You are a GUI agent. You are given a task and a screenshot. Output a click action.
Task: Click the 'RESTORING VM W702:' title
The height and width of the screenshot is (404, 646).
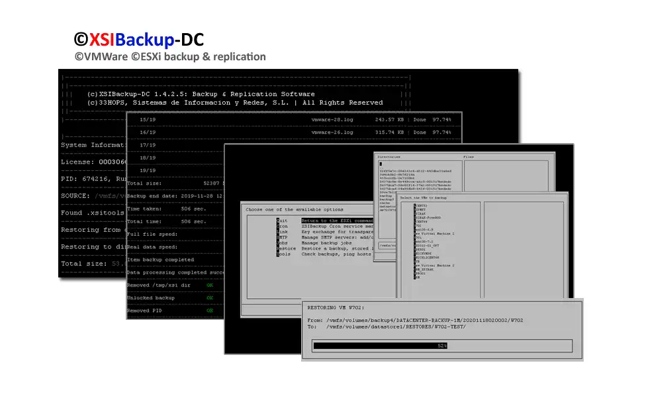pyautogui.click(x=336, y=307)
